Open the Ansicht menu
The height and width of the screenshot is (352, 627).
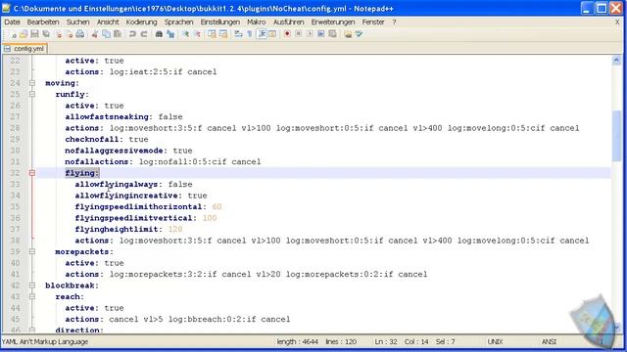(108, 22)
